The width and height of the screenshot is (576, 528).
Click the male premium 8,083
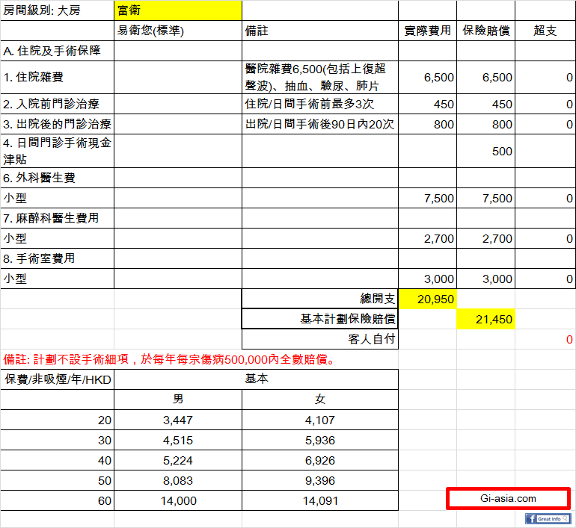tap(178, 480)
